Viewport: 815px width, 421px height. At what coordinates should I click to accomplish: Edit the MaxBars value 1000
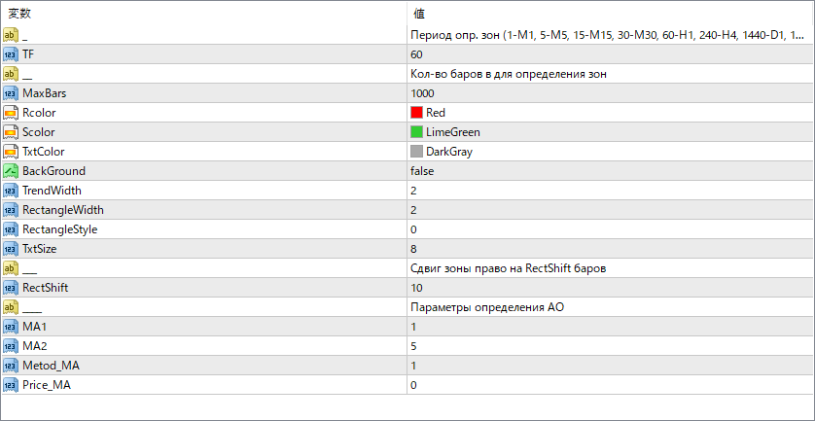coord(610,93)
